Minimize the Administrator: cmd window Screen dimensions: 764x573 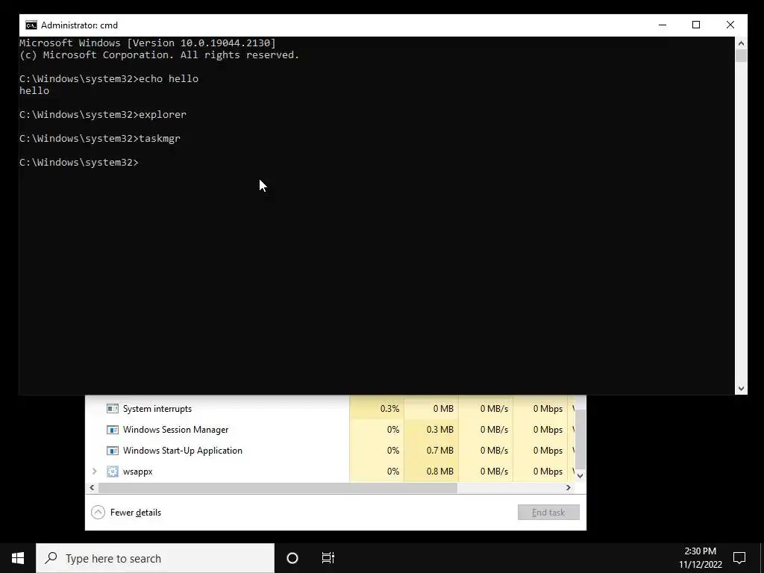pos(663,25)
